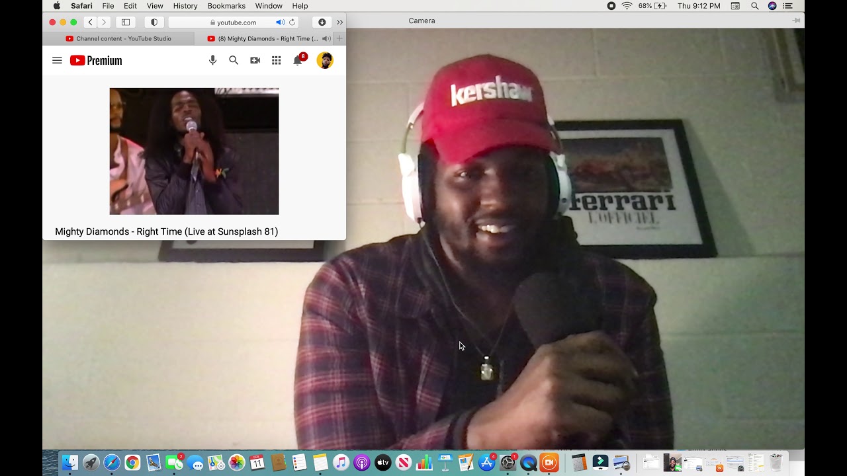Open Google Chrome from the Dock
847x476 pixels.
click(132, 463)
